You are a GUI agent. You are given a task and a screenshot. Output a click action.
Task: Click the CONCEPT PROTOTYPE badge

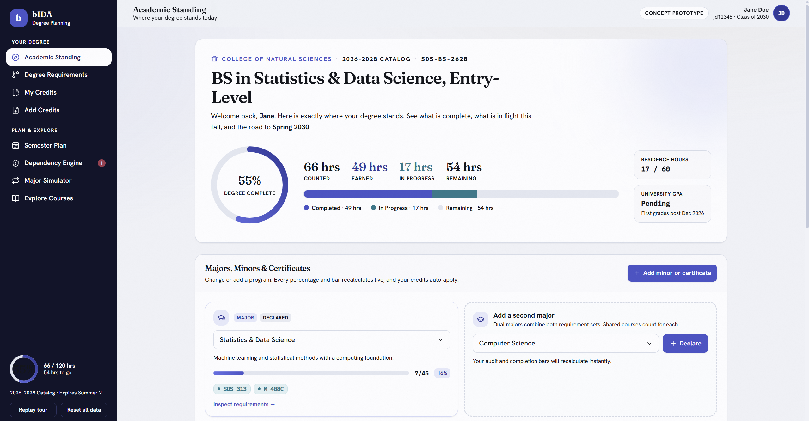[674, 13]
